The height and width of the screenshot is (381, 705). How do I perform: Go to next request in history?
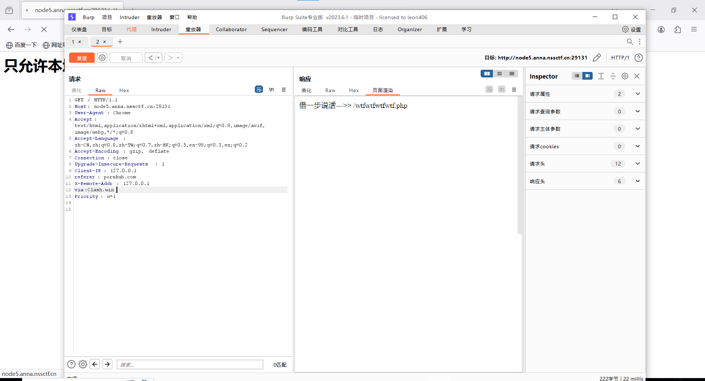point(170,58)
